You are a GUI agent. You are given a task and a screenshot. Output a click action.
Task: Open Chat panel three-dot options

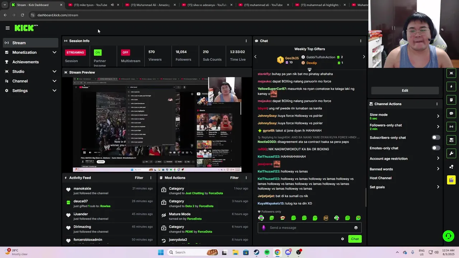[360, 41]
